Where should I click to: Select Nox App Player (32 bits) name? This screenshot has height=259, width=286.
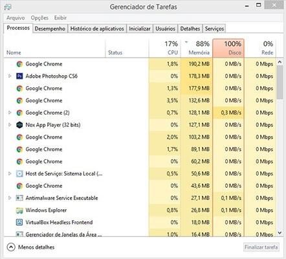point(53,125)
